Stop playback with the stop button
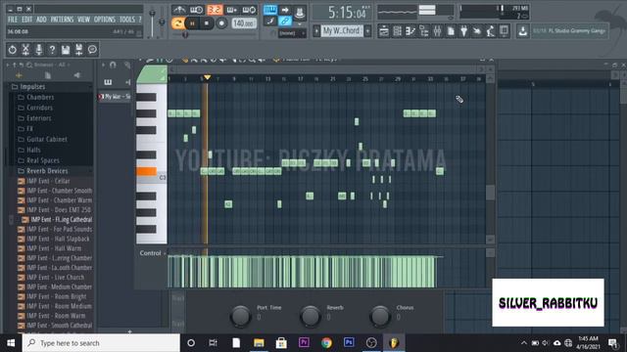Screen dimensions: 627x352 pyautogui.click(x=207, y=23)
